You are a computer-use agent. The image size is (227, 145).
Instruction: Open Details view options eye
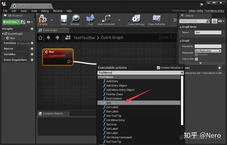[x=221, y=21]
